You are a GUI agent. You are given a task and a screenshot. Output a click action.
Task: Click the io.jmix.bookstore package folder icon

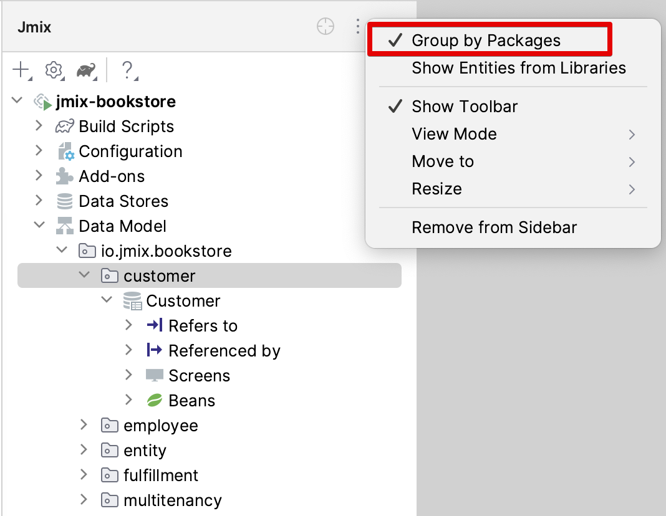(x=87, y=251)
